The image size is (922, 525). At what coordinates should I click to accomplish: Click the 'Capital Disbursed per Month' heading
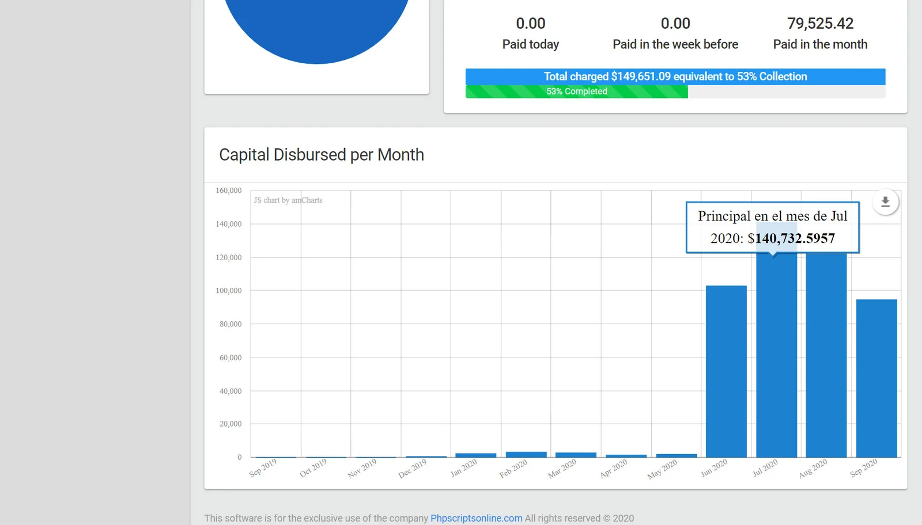click(x=322, y=155)
